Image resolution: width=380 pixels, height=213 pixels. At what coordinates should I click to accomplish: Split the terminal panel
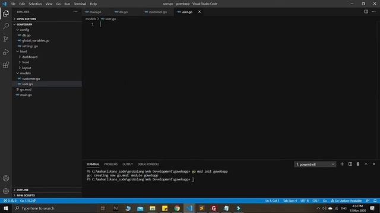tap(350, 164)
